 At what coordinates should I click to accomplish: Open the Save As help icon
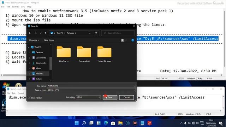point(133,40)
